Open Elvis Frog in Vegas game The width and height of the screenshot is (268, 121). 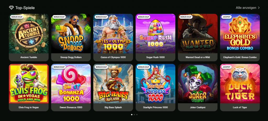click(29, 87)
